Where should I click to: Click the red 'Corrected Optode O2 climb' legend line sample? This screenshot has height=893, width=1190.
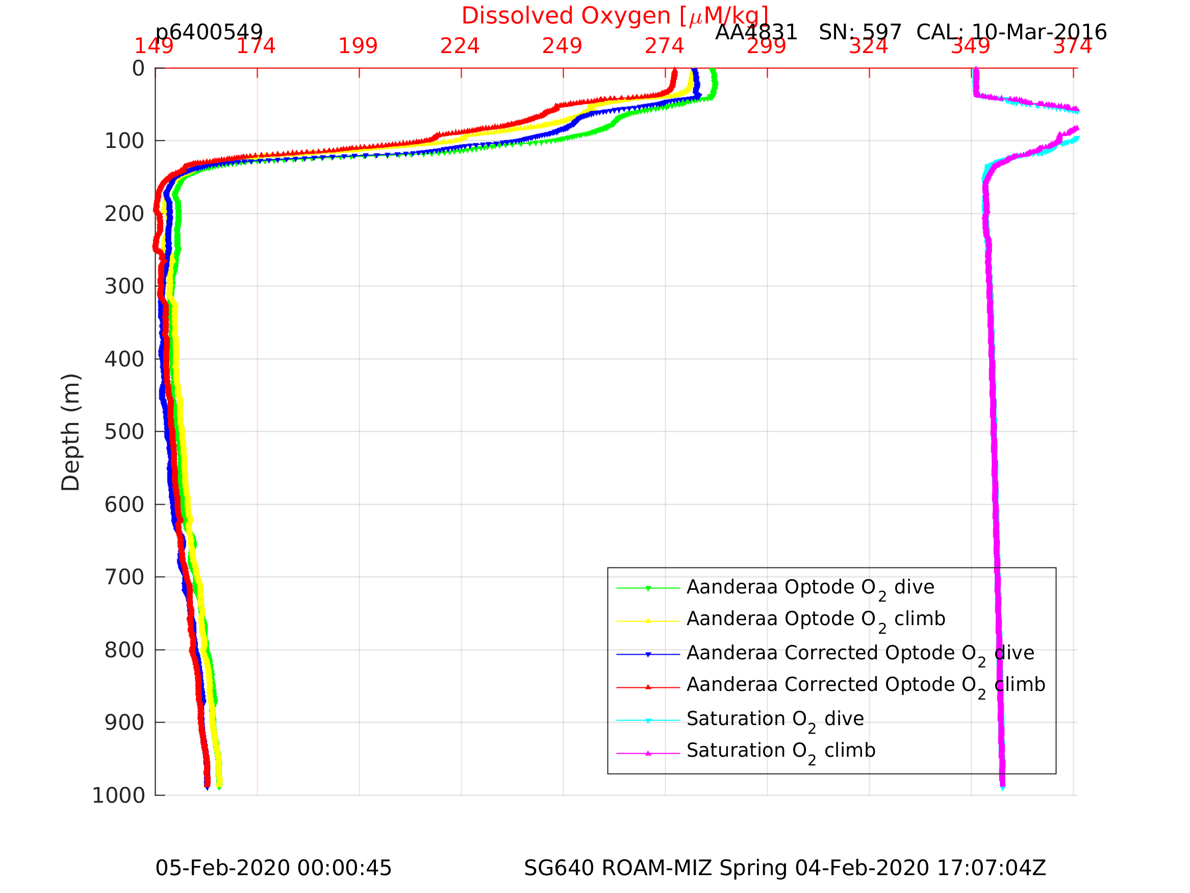click(x=648, y=687)
